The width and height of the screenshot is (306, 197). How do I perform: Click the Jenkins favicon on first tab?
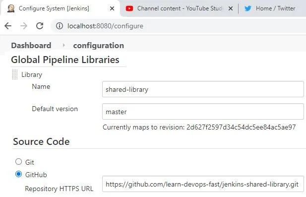click(x=11, y=8)
